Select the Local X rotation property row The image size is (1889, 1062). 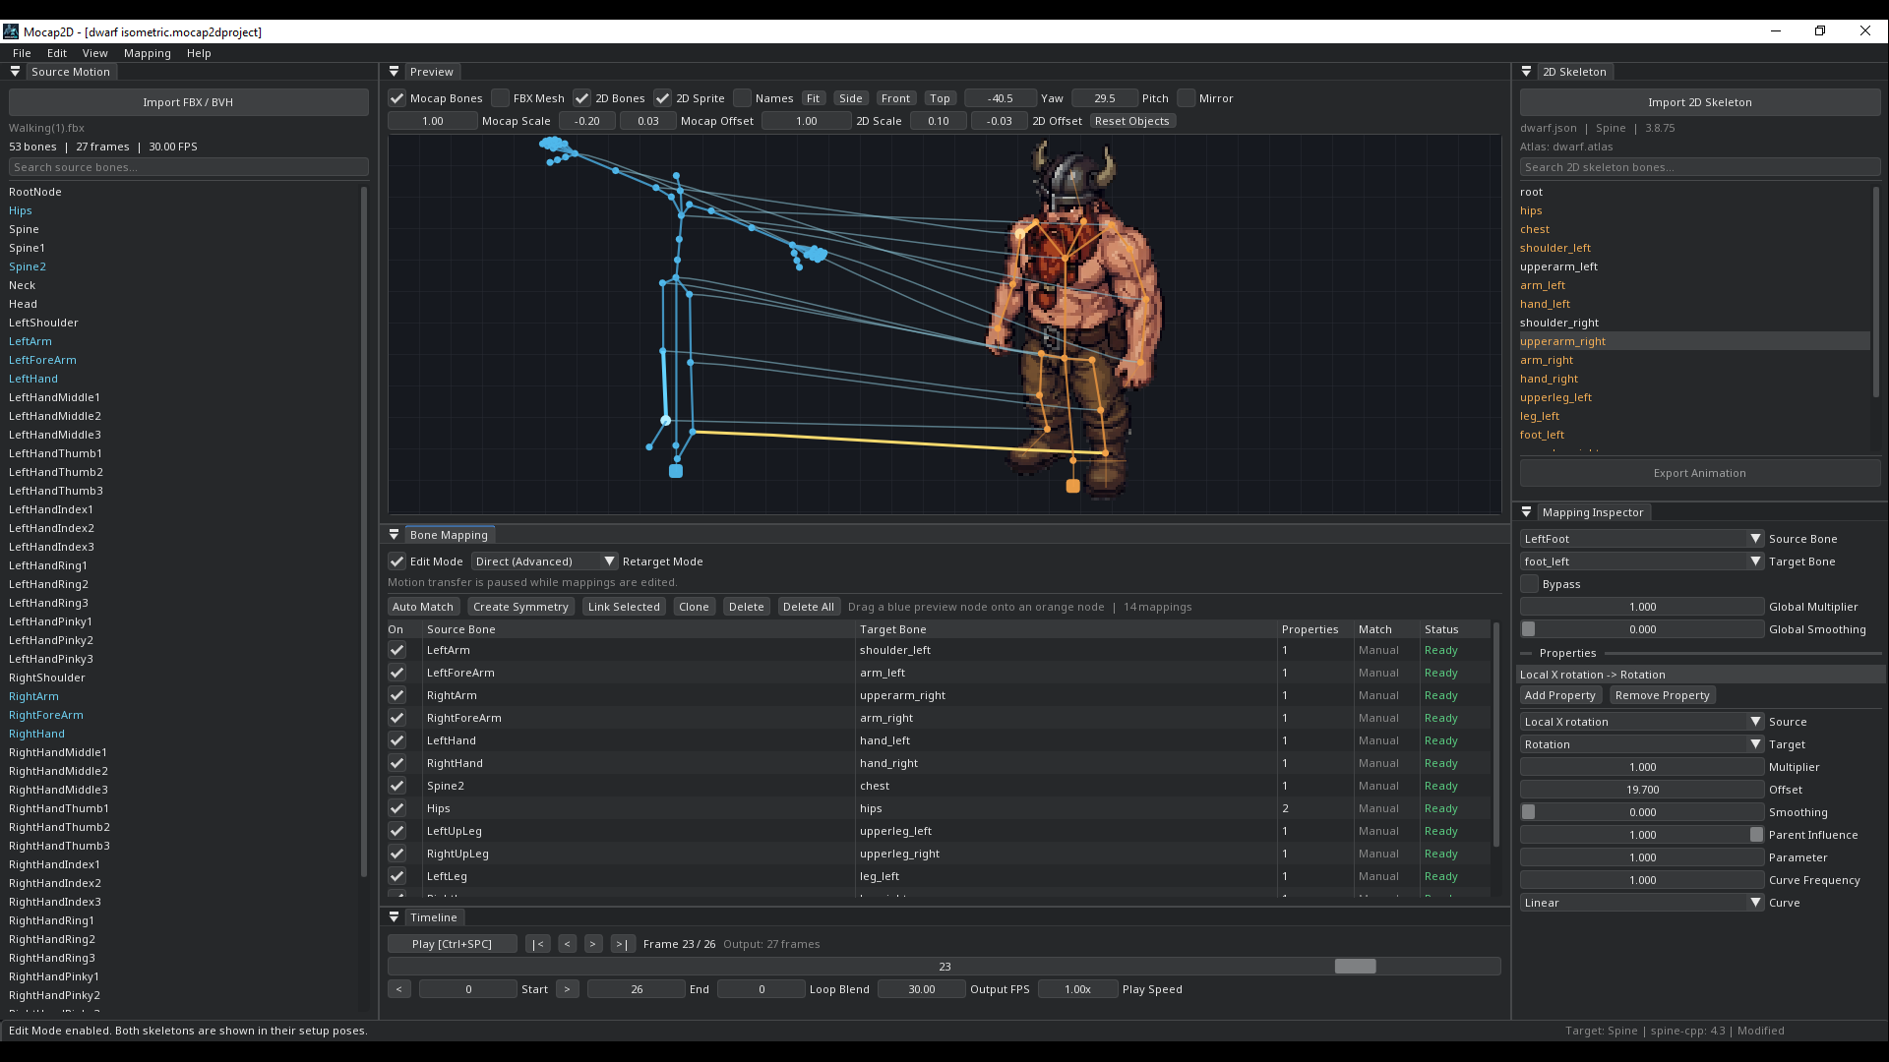click(1700, 675)
